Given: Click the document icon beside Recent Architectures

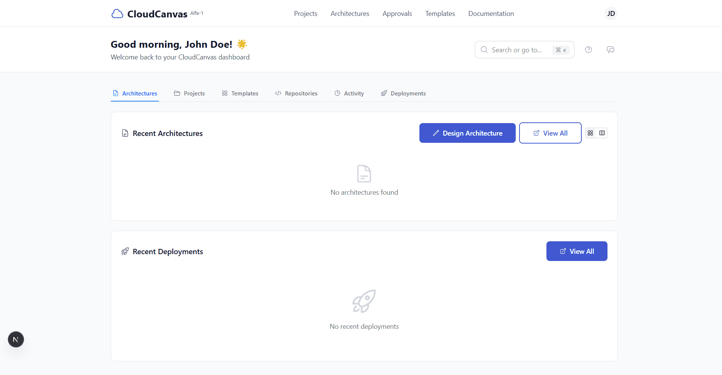Looking at the screenshot, I should click(125, 133).
